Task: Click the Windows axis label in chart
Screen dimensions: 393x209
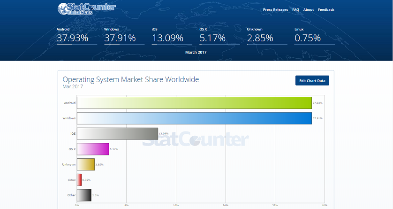Action: (69, 118)
